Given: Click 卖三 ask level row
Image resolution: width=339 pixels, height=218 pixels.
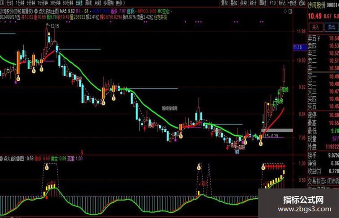Looking at the screenshot, I should [323, 53].
